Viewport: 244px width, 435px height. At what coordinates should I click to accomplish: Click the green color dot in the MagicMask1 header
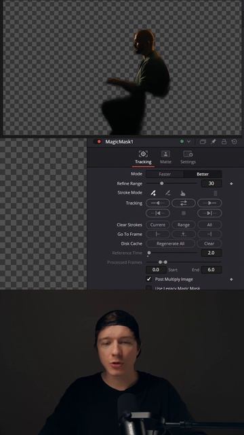pyautogui.click(x=182, y=141)
